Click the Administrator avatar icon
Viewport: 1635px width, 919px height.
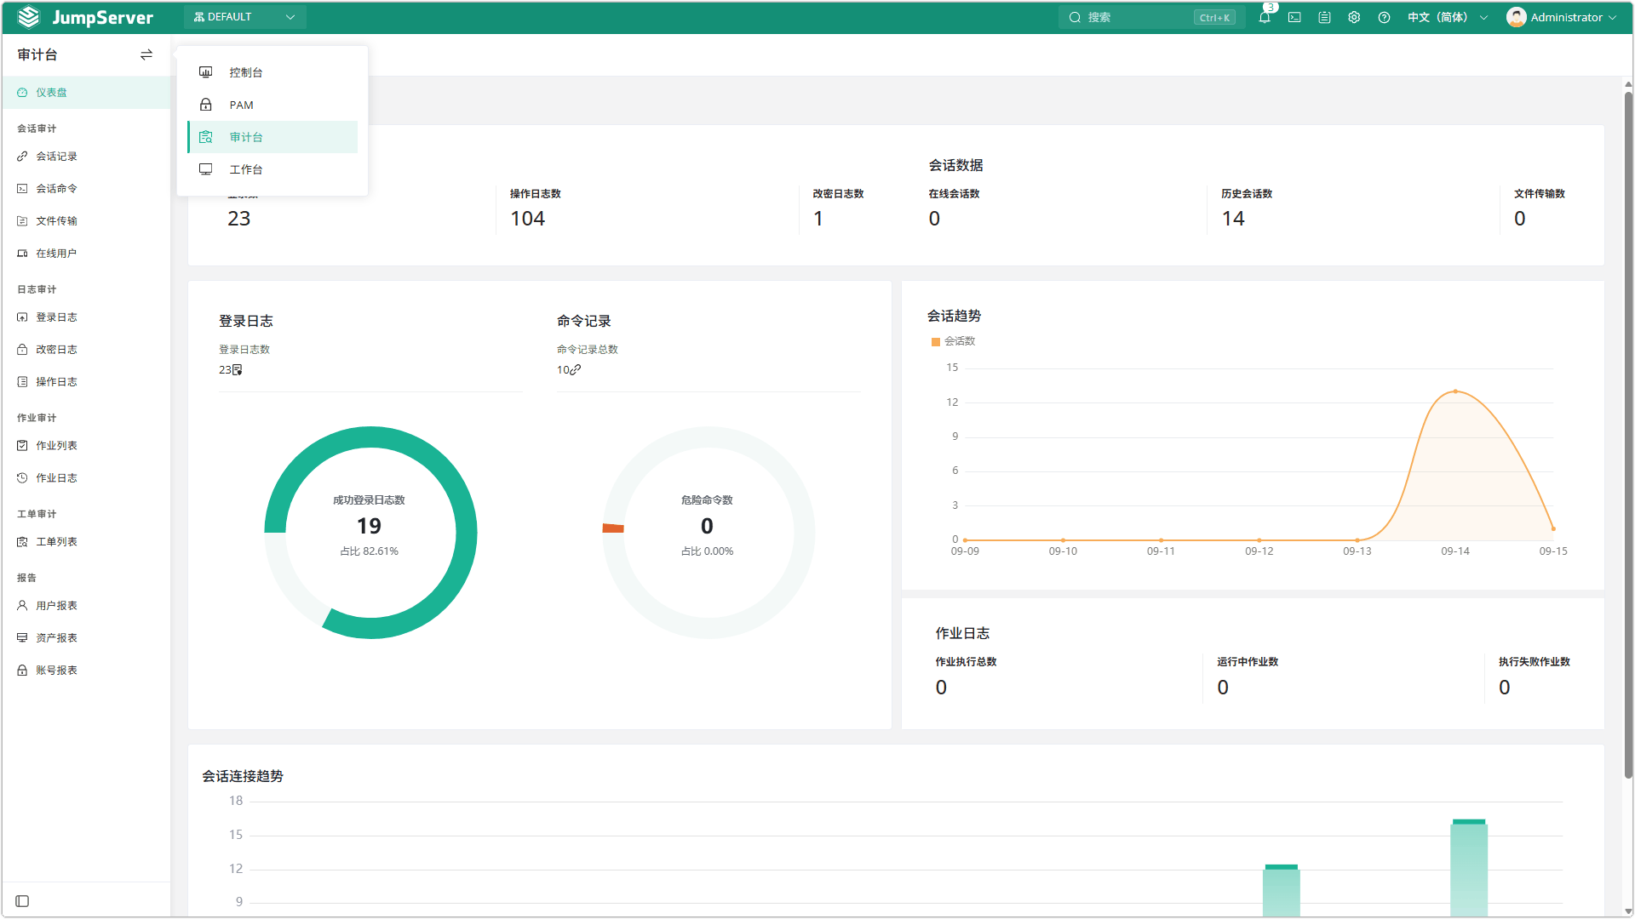[1516, 17]
